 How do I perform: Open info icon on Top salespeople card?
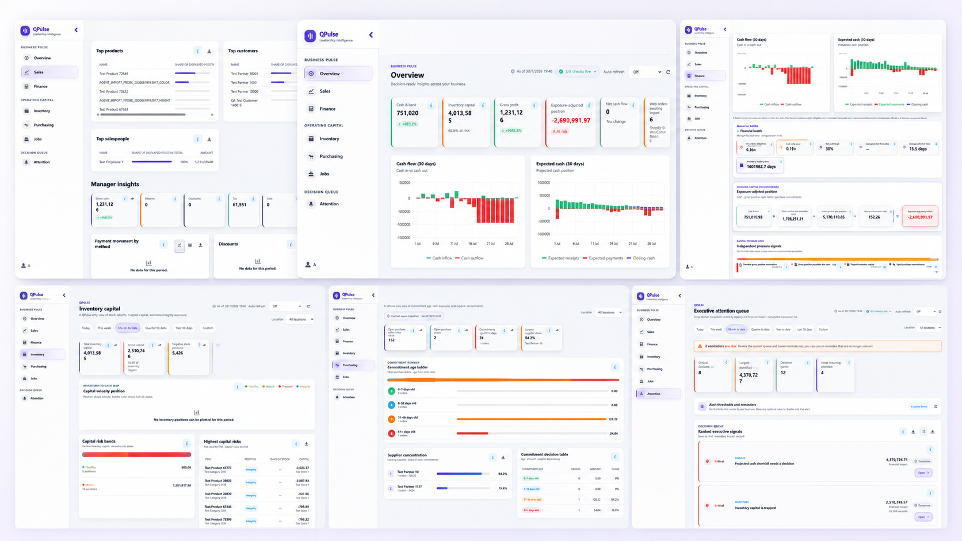197,139
